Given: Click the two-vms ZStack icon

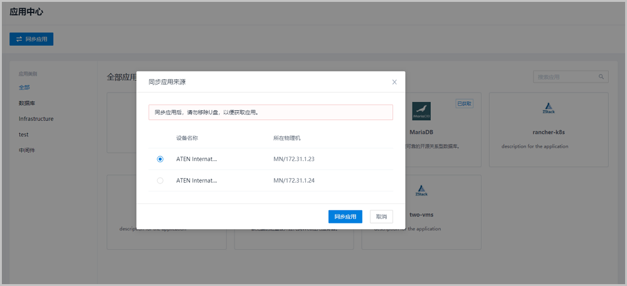Looking at the screenshot, I should pyautogui.click(x=421, y=191).
